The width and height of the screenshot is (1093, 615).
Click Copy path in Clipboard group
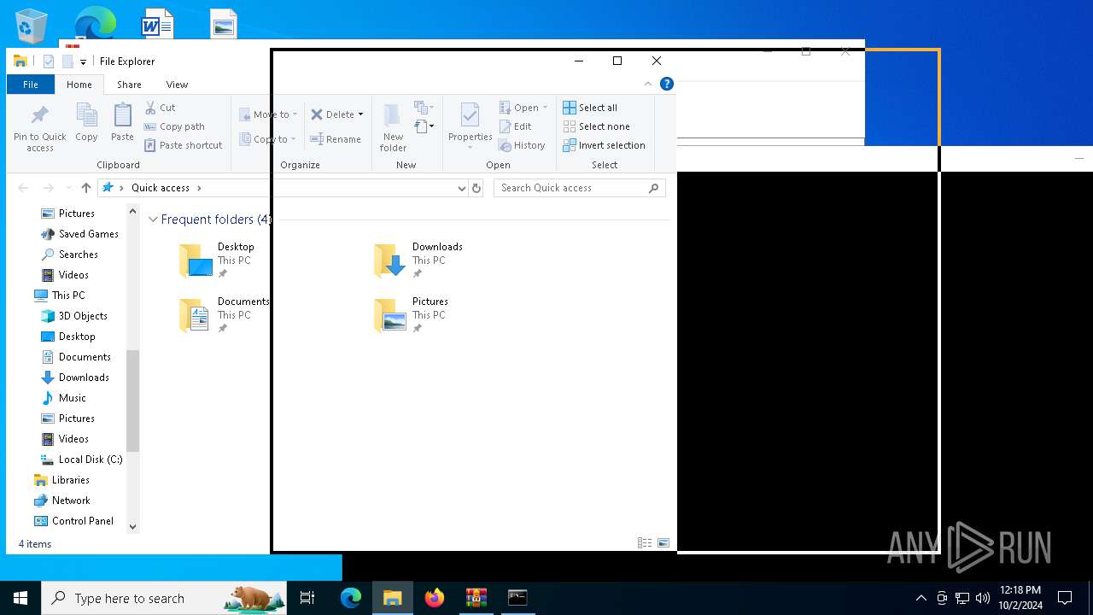174,126
